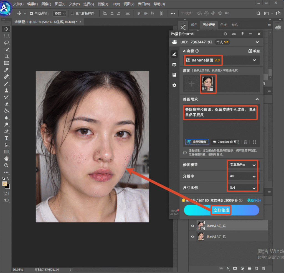Open the 教程 tutorial link
Image resolution: width=284 pixels, height=273 pixels.
pos(254,51)
